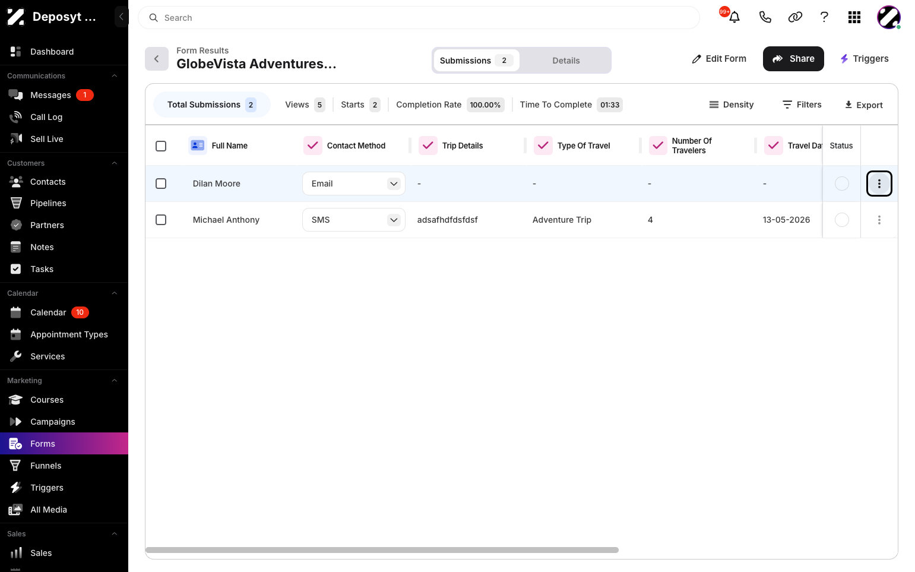Open the link icon in the header
This screenshot has height=572, width=915.
[x=795, y=17]
